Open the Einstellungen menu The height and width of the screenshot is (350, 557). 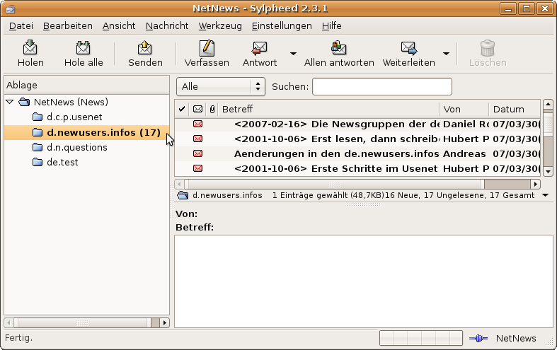click(x=282, y=26)
